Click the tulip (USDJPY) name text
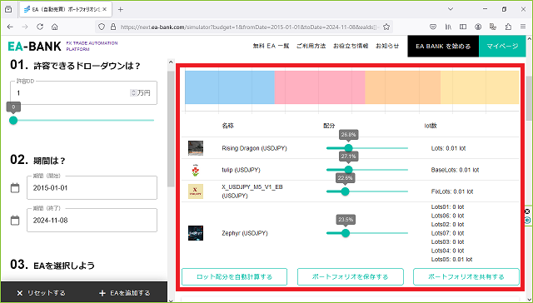The width and height of the screenshot is (533, 303). [241, 170]
